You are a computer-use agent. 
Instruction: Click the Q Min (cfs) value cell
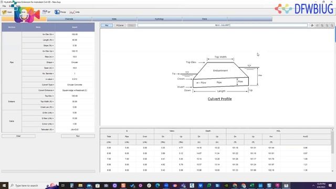pos(75,113)
